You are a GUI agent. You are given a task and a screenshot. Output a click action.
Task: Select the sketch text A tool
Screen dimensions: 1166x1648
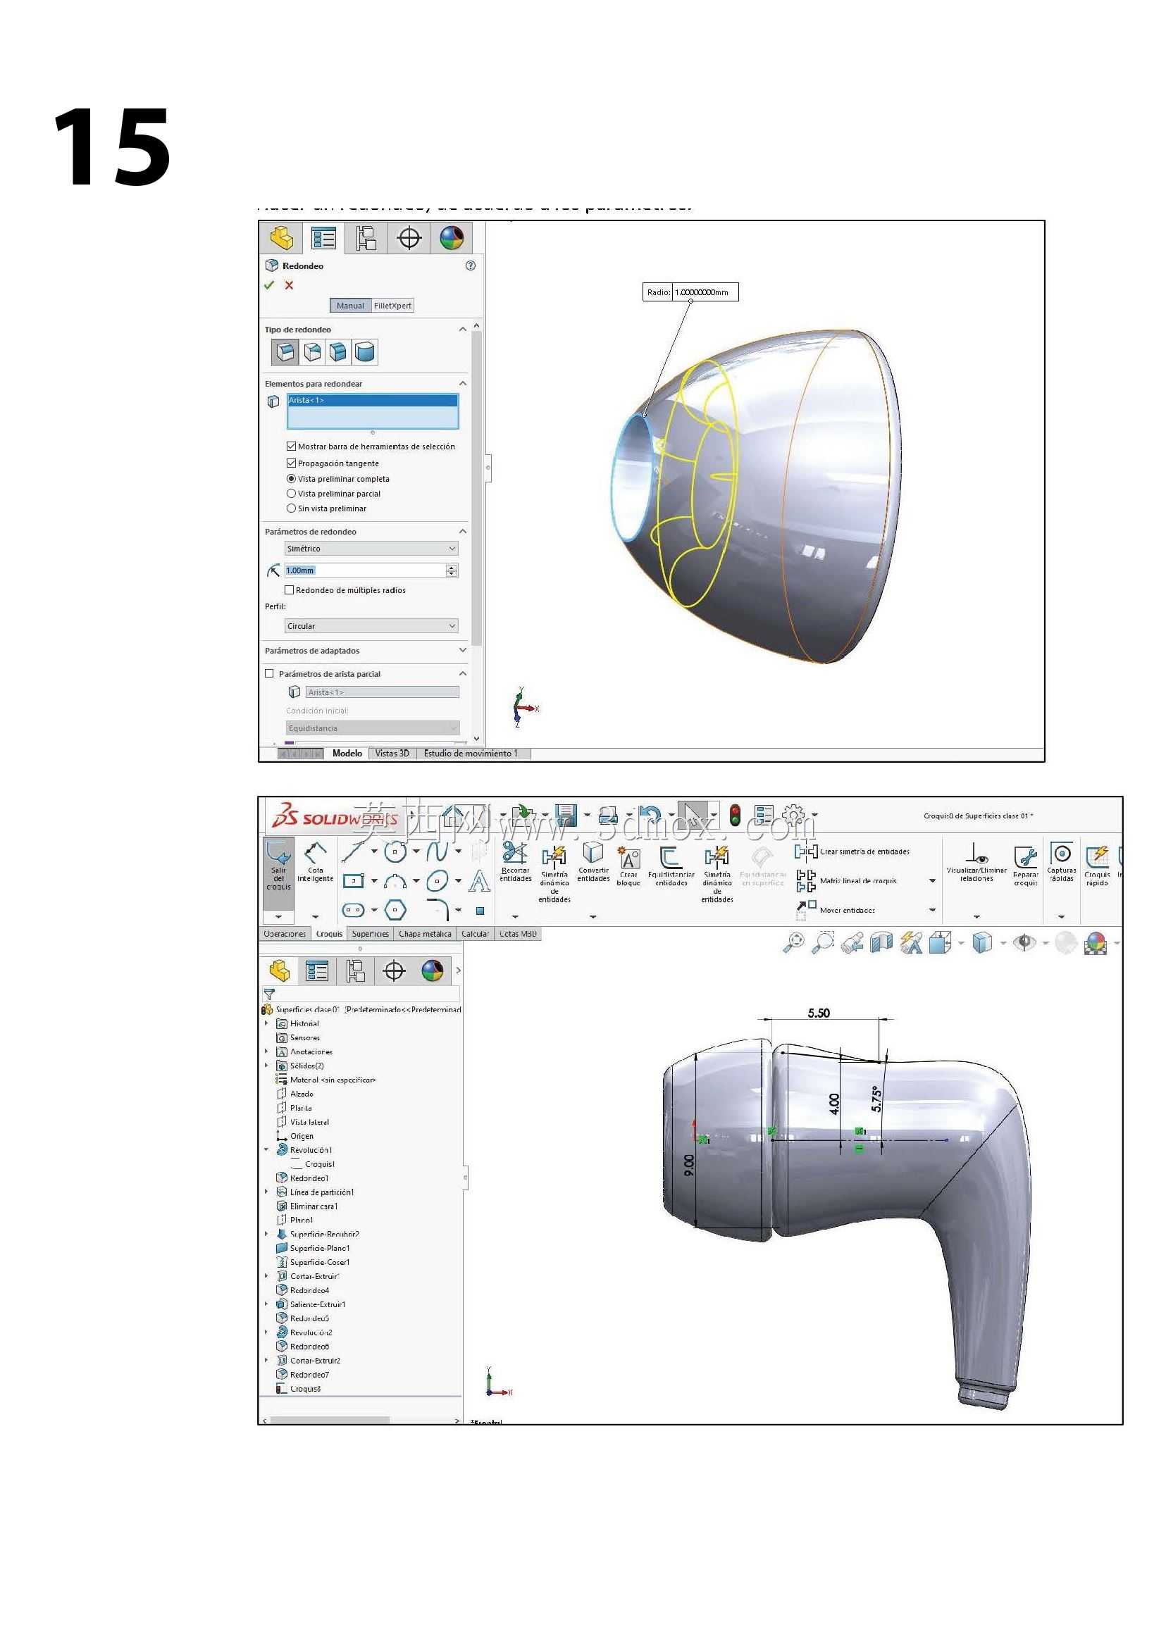pyautogui.click(x=479, y=881)
